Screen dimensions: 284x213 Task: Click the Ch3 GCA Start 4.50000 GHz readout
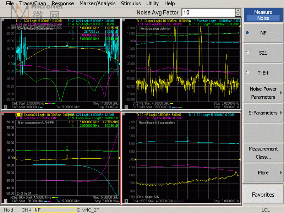tap(31, 197)
